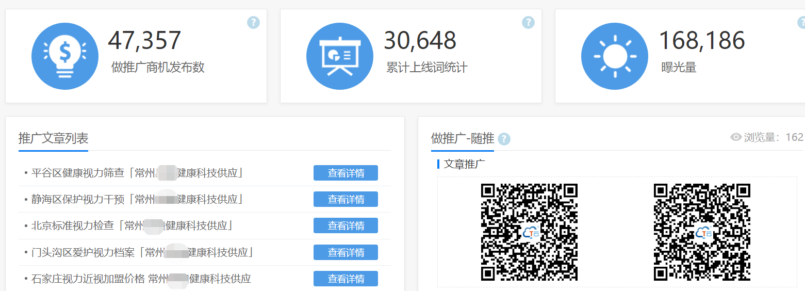Open the 静海区保护视力干预 article title
The height and width of the screenshot is (291, 805).
click(x=137, y=199)
